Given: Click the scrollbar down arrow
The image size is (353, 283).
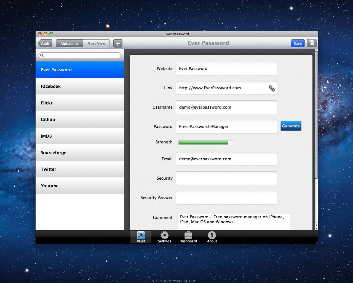Looking at the screenshot, I should point(316,228).
